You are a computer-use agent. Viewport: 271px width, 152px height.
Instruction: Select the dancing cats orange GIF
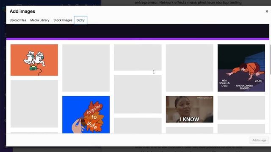(x=34, y=60)
